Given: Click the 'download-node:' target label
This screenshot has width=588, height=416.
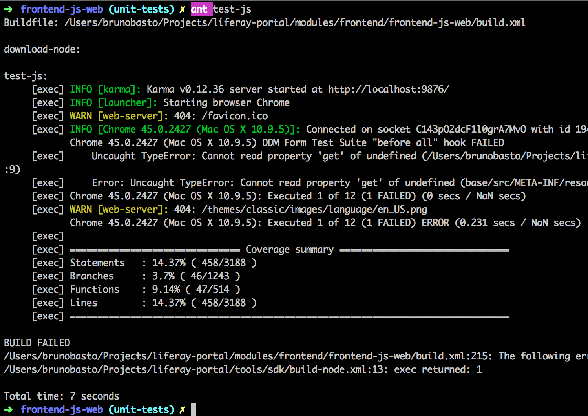Looking at the screenshot, I should pyautogui.click(x=42, y=49).
